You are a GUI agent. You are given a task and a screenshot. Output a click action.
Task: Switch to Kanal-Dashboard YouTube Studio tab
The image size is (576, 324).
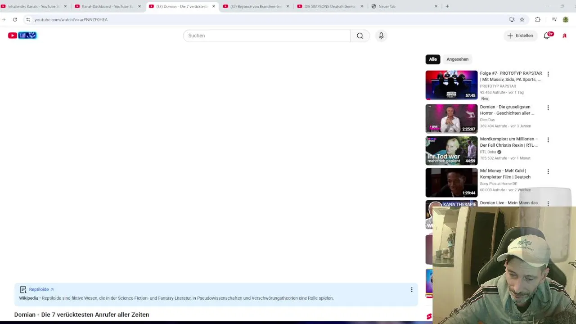107,6
